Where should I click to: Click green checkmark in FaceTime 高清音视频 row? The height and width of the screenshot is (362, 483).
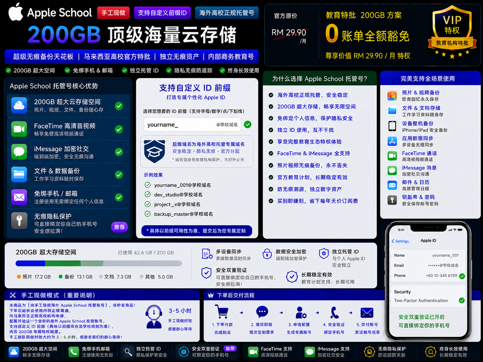(x=119, y=129)
